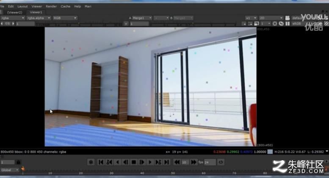Adjust the gain slider

click(x=79, y=24)
